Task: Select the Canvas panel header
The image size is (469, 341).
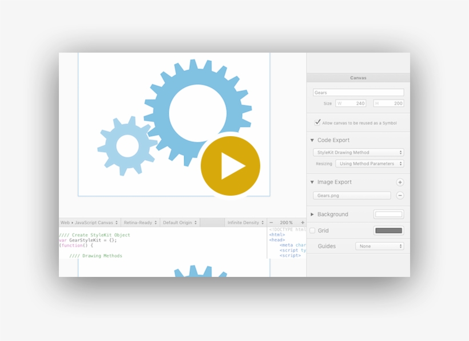Action: (357, 77)
